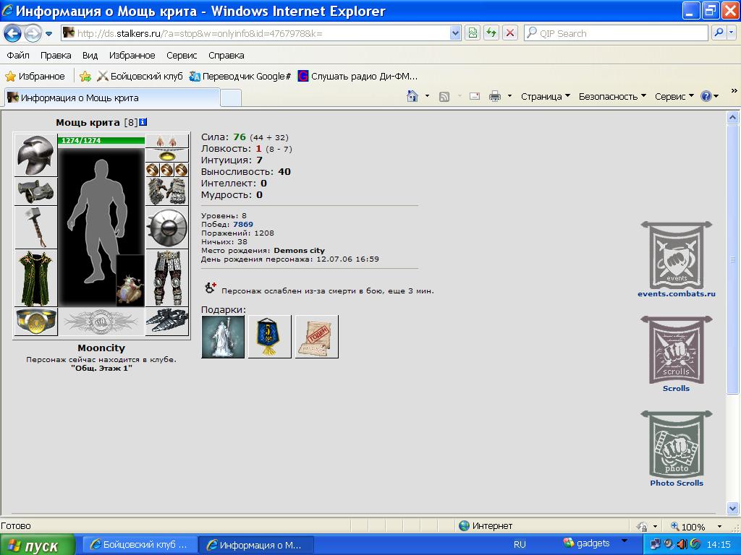The height and width of the screenshot is (555, 741).
Task: Click the gold necklace slot
Action: (x=167, y=155)
